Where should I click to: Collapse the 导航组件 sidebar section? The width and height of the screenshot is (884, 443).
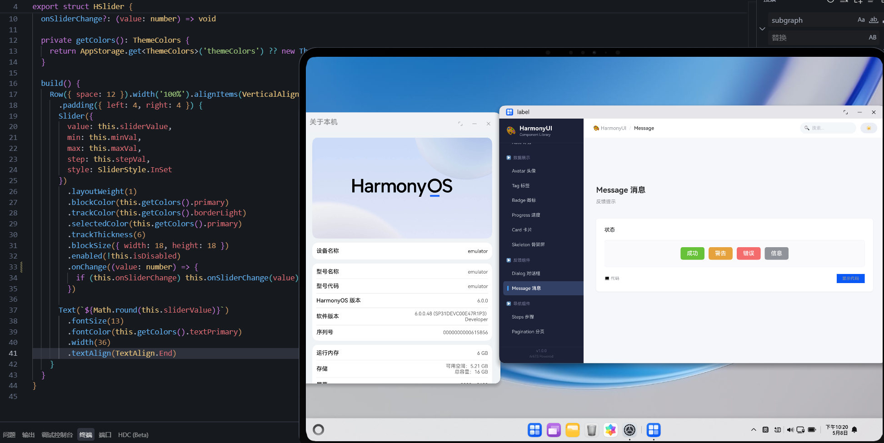click(x=518, y=304)
